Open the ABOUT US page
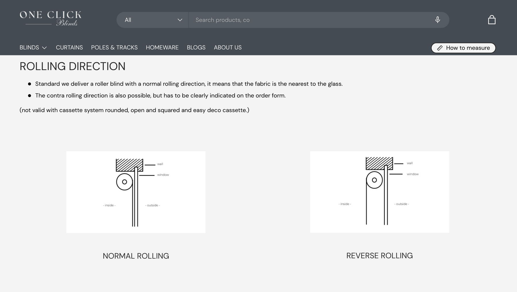Screen dimensions: 517x292 tap(228, 47)
